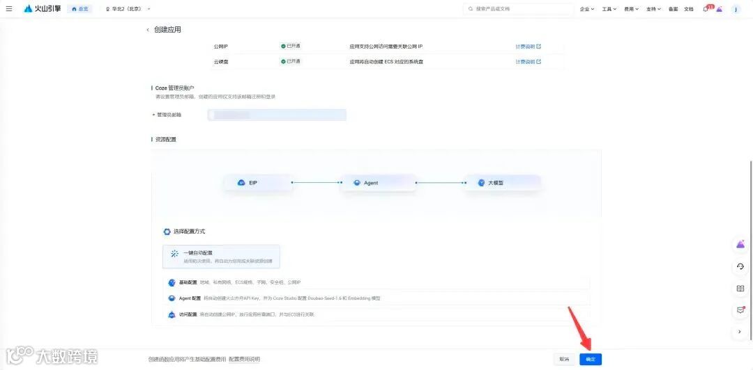753x370 pixels.
Task: Click the Agent 配置 label text
Action: click(189, 298)
